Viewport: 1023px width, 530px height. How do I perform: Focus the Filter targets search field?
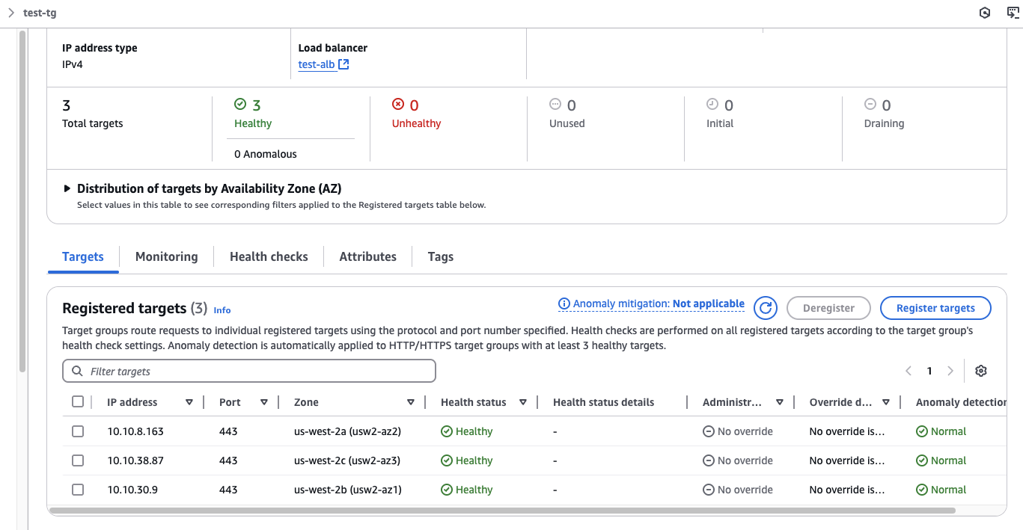(254, 372)
